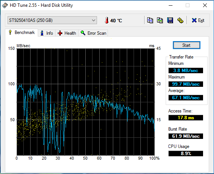
Task: Click the red thermometer temperature icon
Action: tap(107, 20)
